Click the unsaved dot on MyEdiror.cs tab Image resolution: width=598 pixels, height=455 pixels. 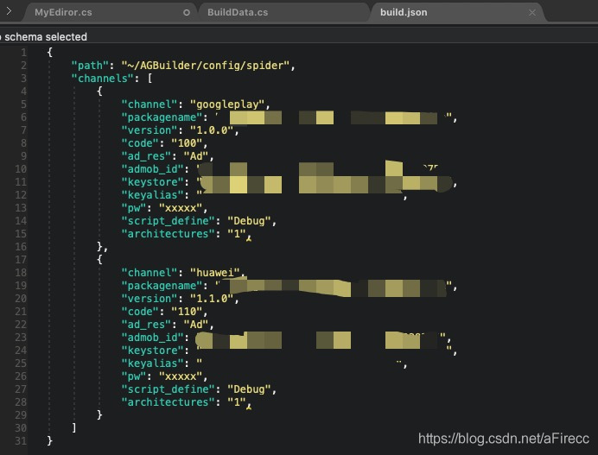[187, 13]
